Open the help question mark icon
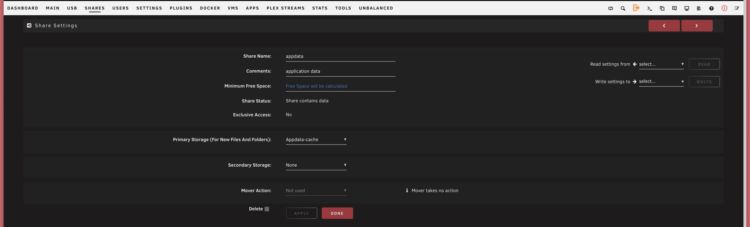Image resolution: width=750 pixels, height=227 pixels. click(711, 8)
